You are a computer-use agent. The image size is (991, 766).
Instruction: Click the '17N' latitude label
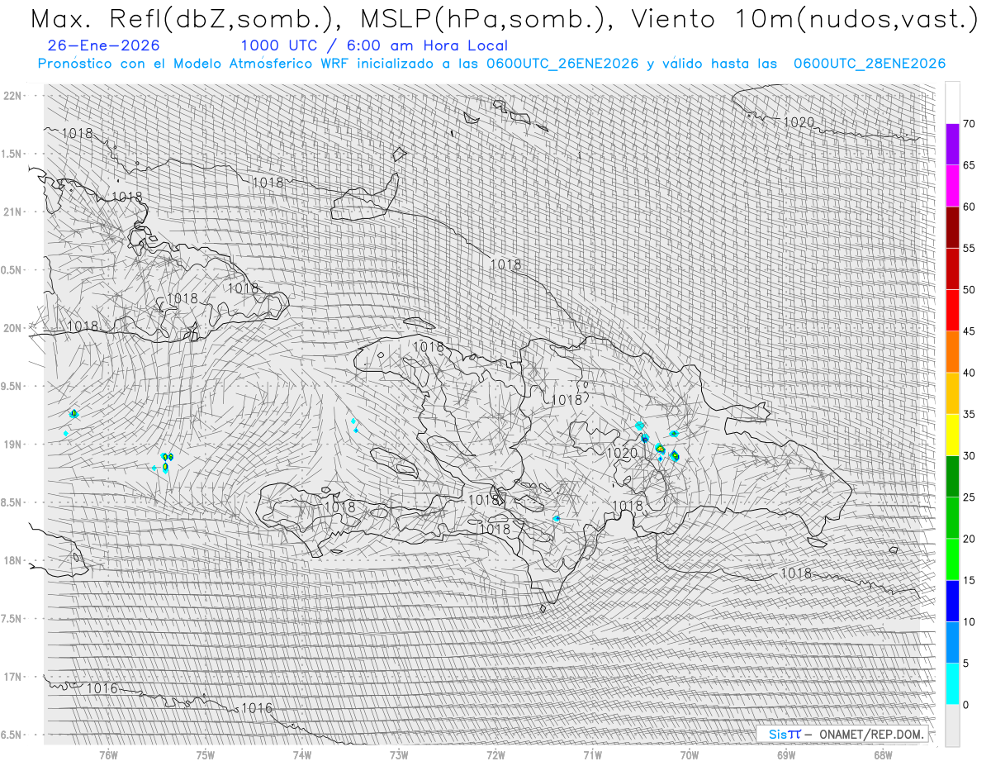pyautogui.click(x=12, y=677)
